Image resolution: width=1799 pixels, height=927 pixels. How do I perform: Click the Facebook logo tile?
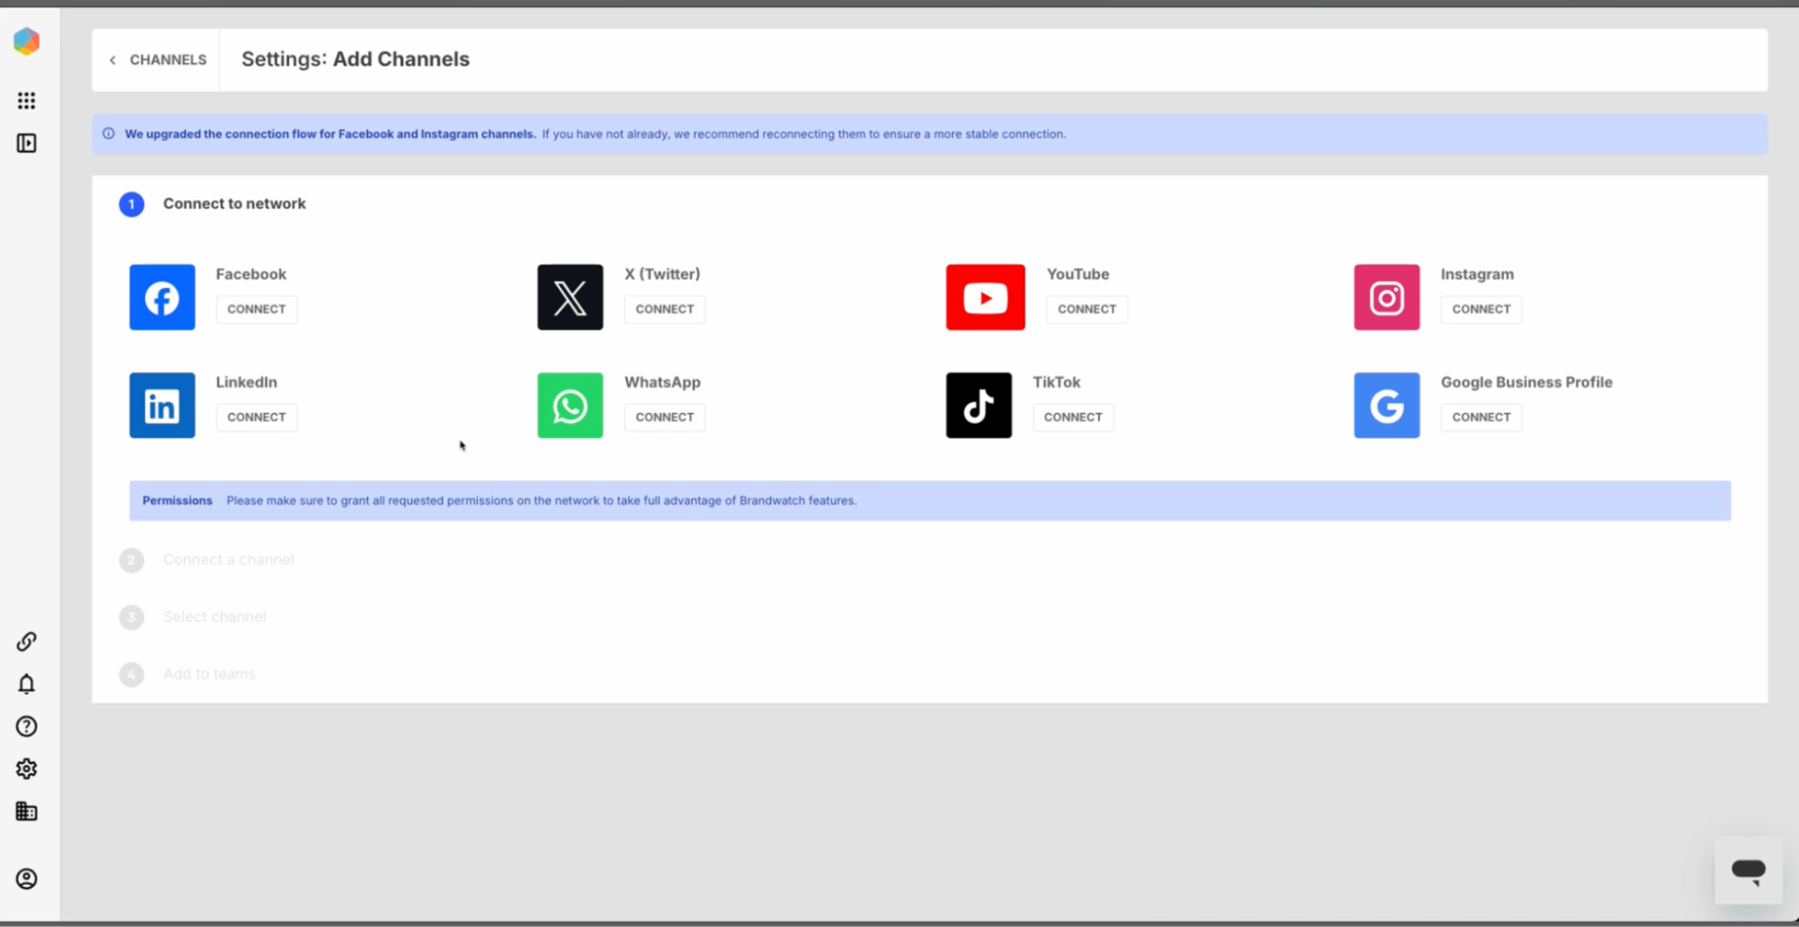[x=162, y=297]
